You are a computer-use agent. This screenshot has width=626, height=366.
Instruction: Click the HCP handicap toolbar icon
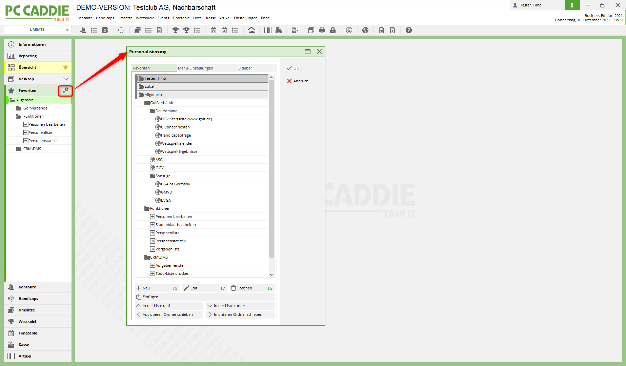tap(121, 30)
